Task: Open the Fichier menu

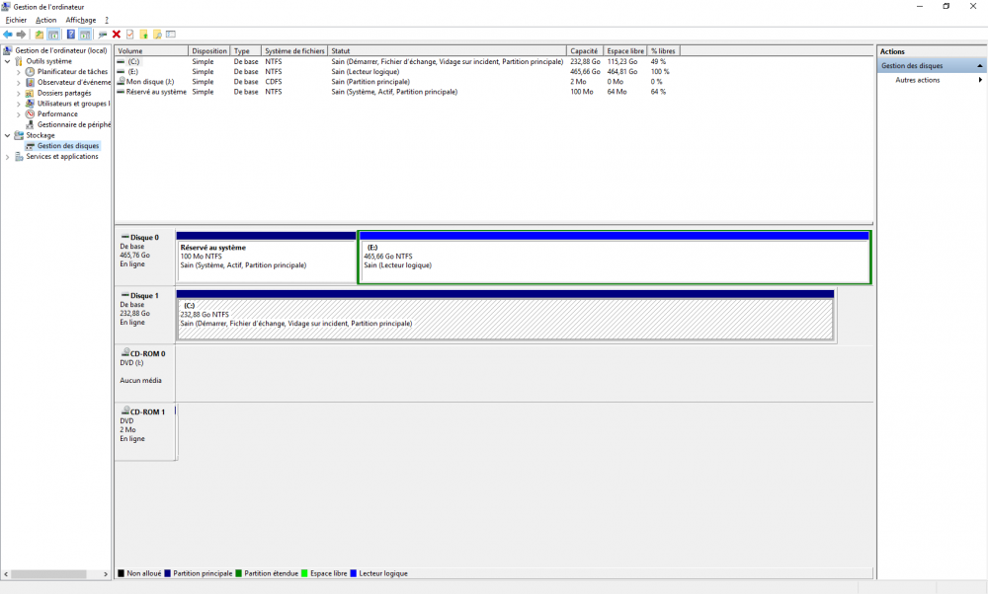Action: coord(17,20)
